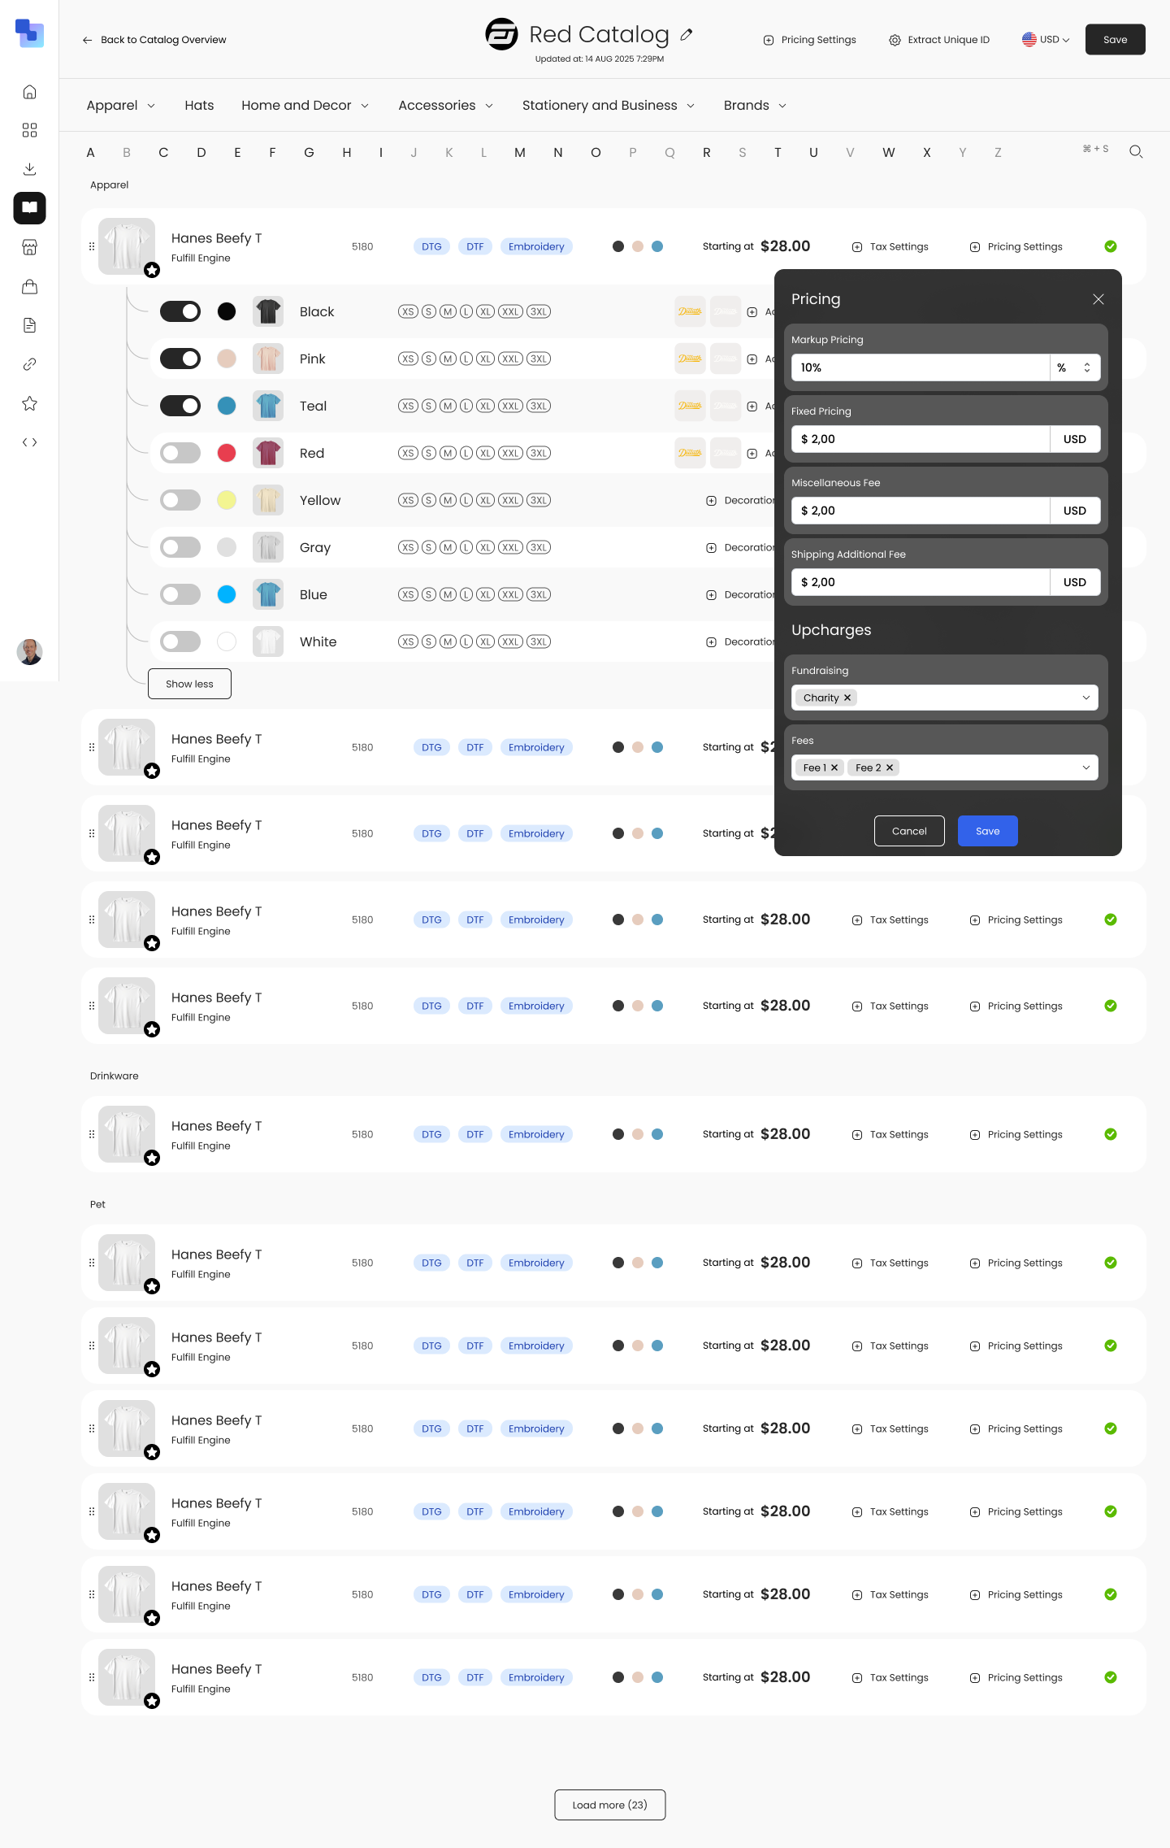Screen dimensions: 1170x1848
Task: Turn on the Blue color variant
Action: point(180,594)
